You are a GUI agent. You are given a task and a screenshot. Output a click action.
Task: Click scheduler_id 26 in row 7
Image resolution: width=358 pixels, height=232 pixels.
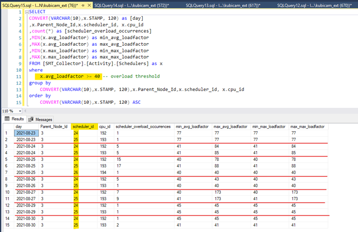(x=84, y=172)
